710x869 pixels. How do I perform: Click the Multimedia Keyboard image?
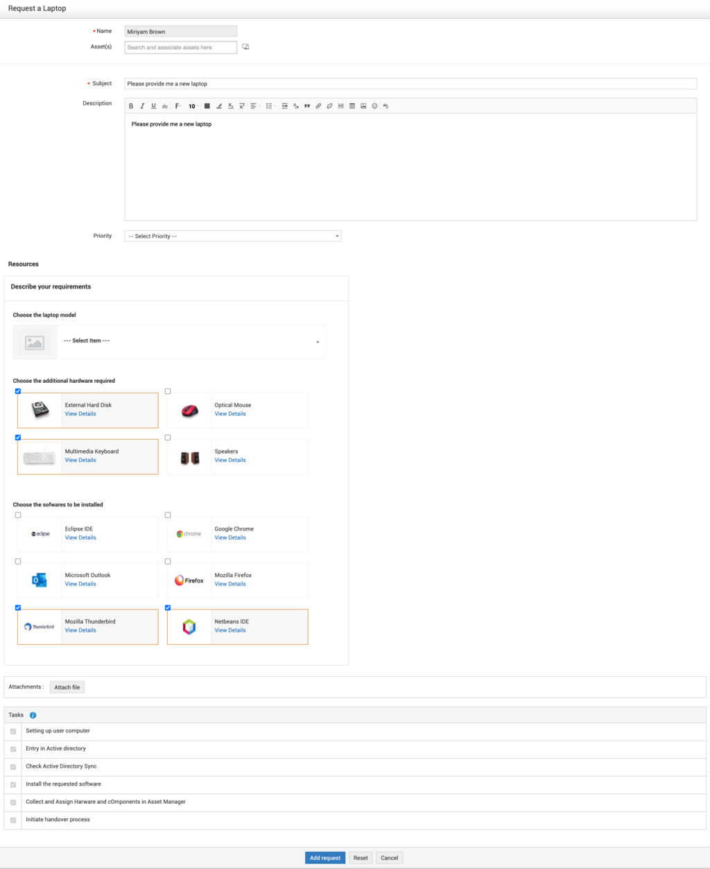click(40, 456)
